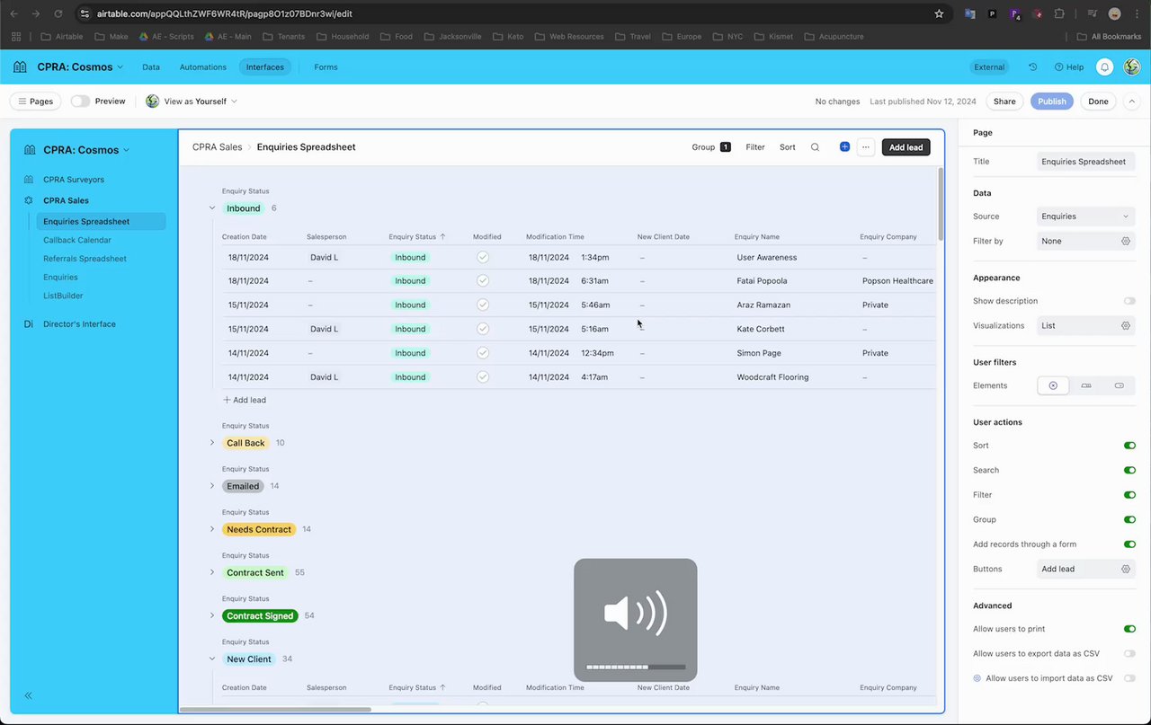Enable Allow users to export data as CSV

(1129, 653)
